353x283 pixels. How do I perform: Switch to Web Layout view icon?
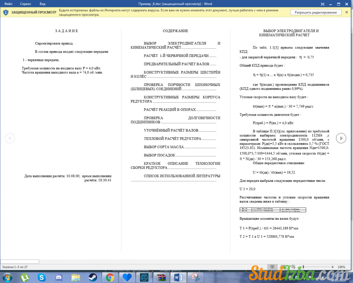click(x=293, y=267)
